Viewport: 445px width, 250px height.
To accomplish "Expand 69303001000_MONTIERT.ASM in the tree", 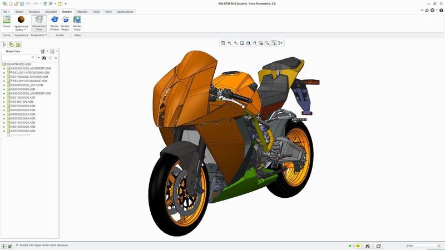I will [x=4, y=68].
